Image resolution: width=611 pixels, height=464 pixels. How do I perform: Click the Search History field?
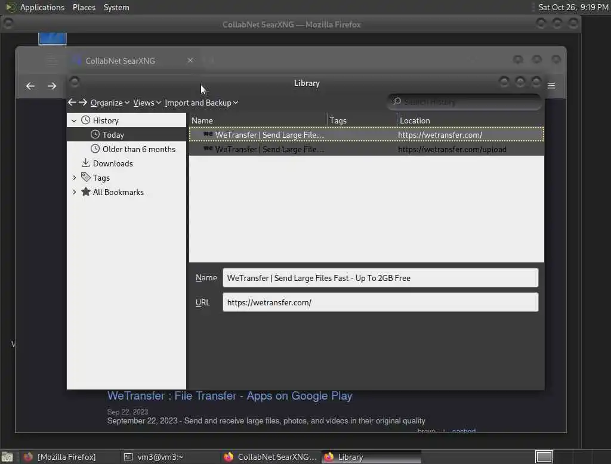pos(464,102)
